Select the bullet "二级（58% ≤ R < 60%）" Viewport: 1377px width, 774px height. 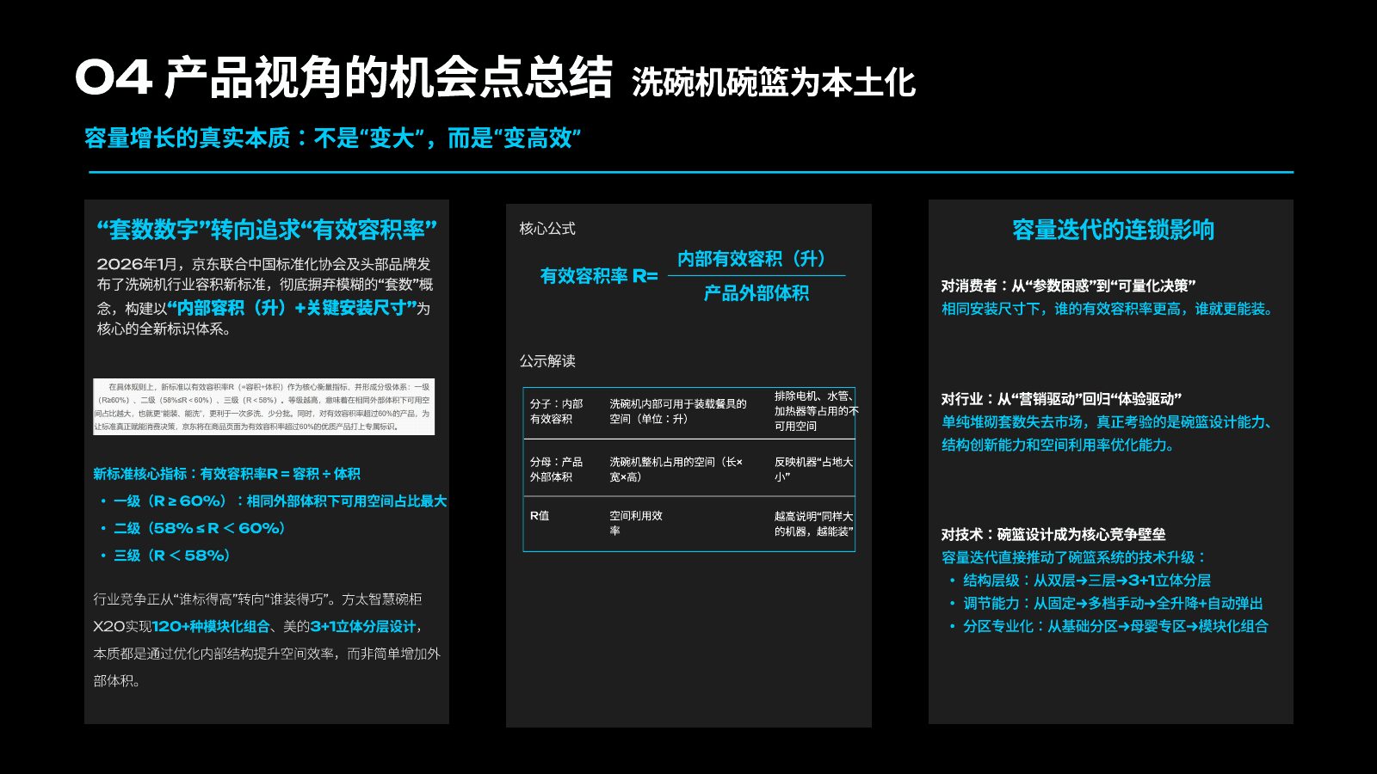coord(200,528)
